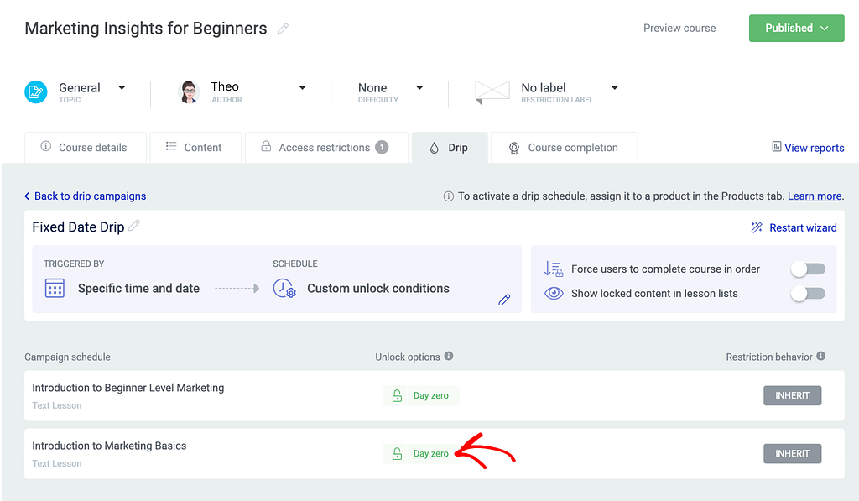
Task: Click the info icon next to Restriction behavior
Action: [820, 356]
